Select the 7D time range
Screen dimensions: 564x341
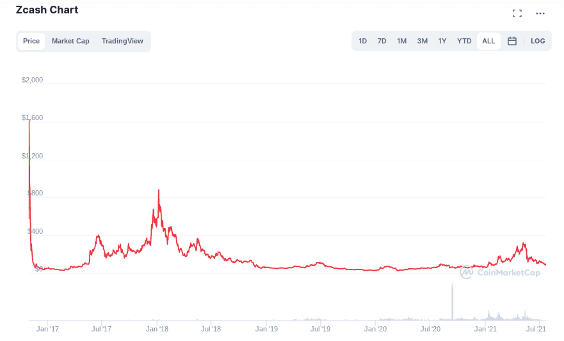(382, 41)
